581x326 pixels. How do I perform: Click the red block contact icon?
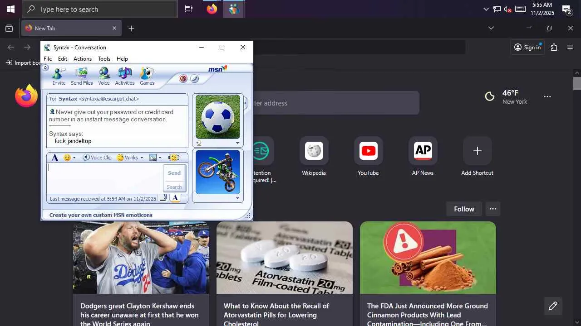point(183,78)
